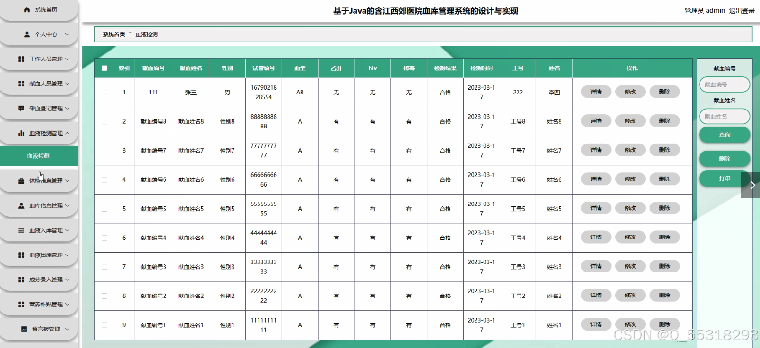Click the 姓名1 cell

pos(554,325)
